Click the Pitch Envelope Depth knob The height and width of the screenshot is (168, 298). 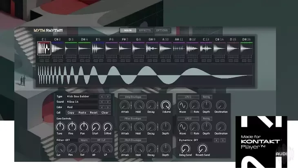(x=166, y=148)
